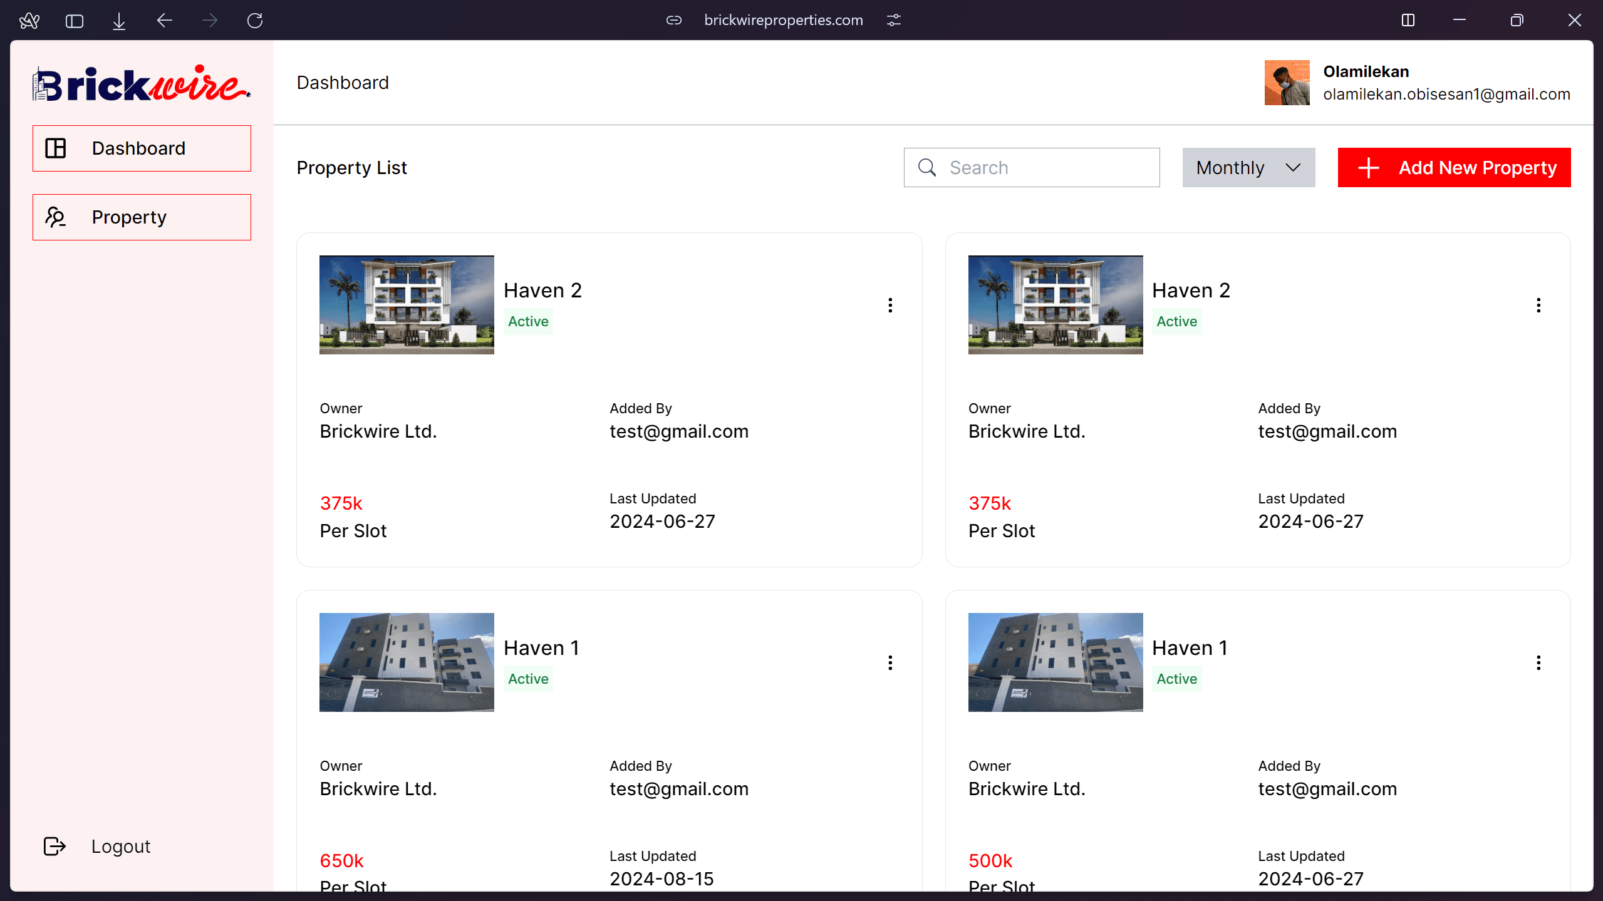1603x901 pixels.
Task: Toggle split-screen view in the title bar
Action: pos(1409,20)
